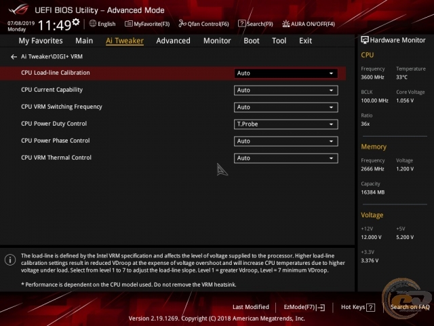Open the My Favorites tab

tap(41, 41)
